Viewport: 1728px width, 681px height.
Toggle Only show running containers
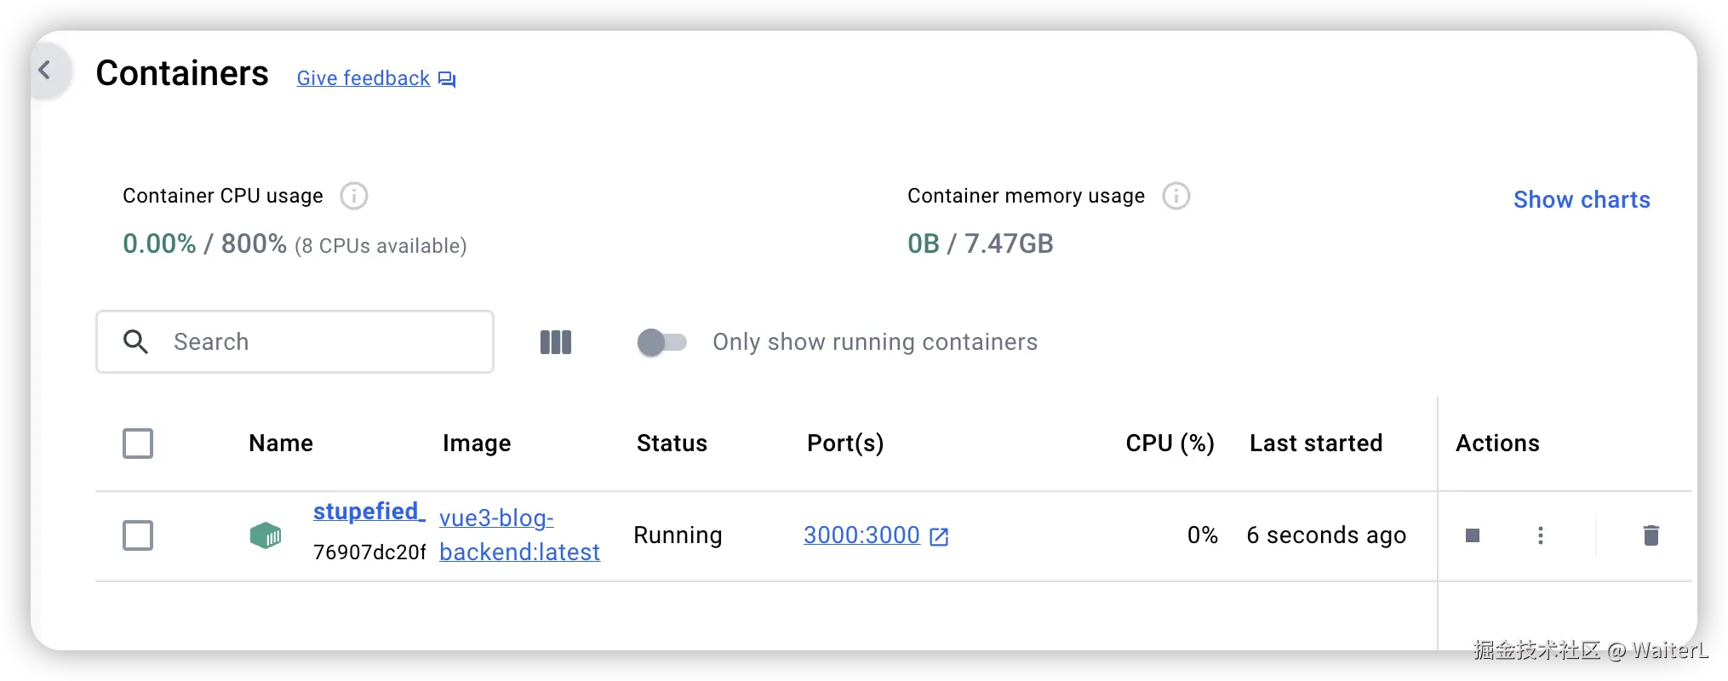click(x=662, y=342)
